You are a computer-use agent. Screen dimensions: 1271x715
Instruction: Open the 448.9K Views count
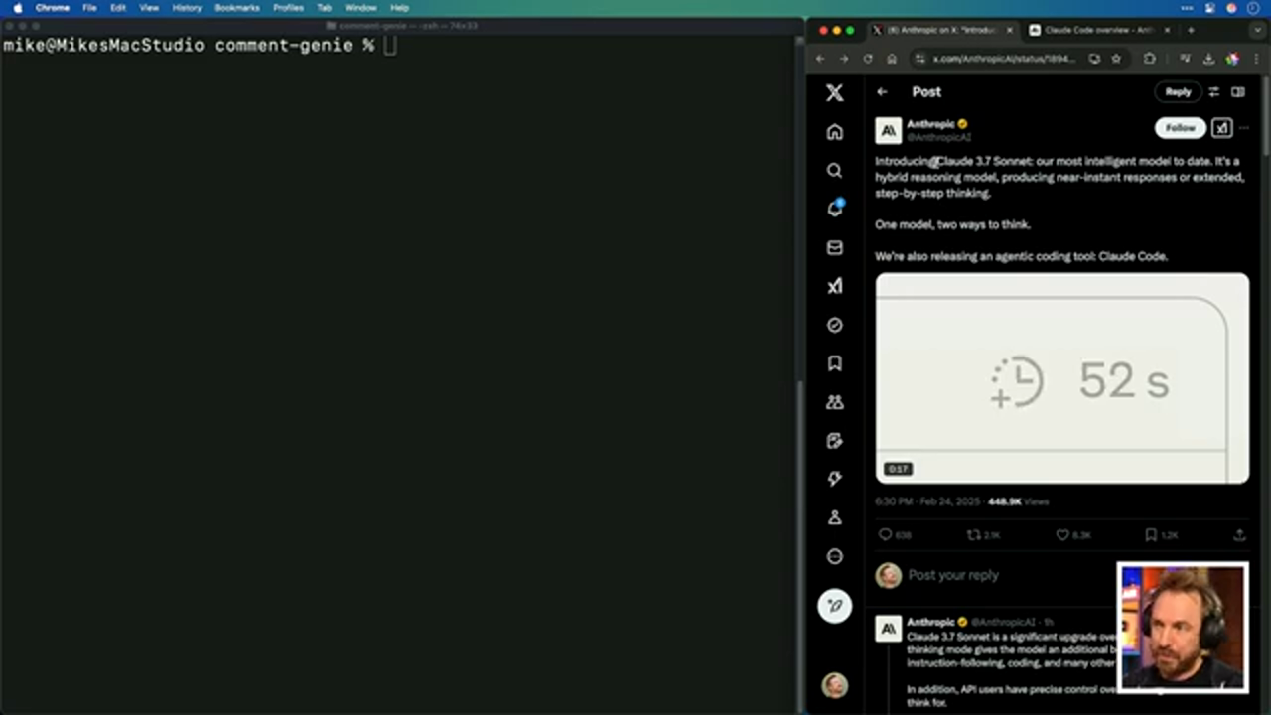coord(1018,501)
